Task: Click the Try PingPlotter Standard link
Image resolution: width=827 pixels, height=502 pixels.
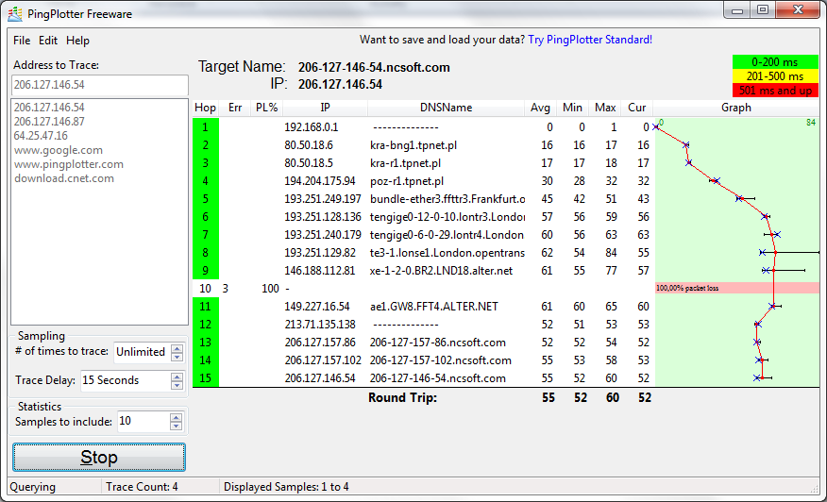Action: 590,40
